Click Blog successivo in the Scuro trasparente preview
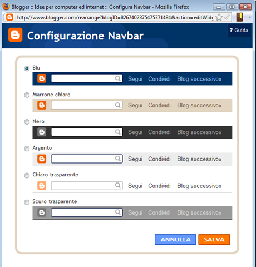 tap(199, 212)
